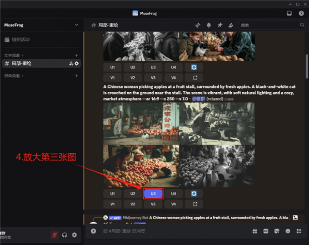Collapse the 语音频道 category
Screen dimensions: 309x245
14,76
